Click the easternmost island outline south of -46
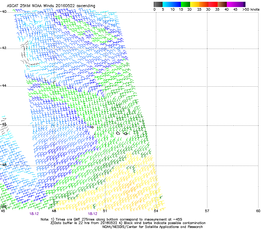Viewport: 261px width, 229px height. [126, 134]
